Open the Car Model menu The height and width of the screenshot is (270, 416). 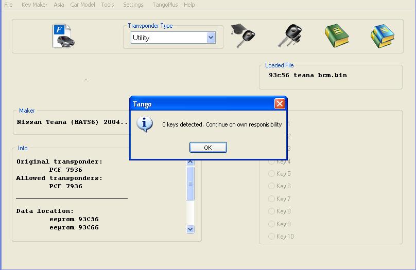[82, 5]
